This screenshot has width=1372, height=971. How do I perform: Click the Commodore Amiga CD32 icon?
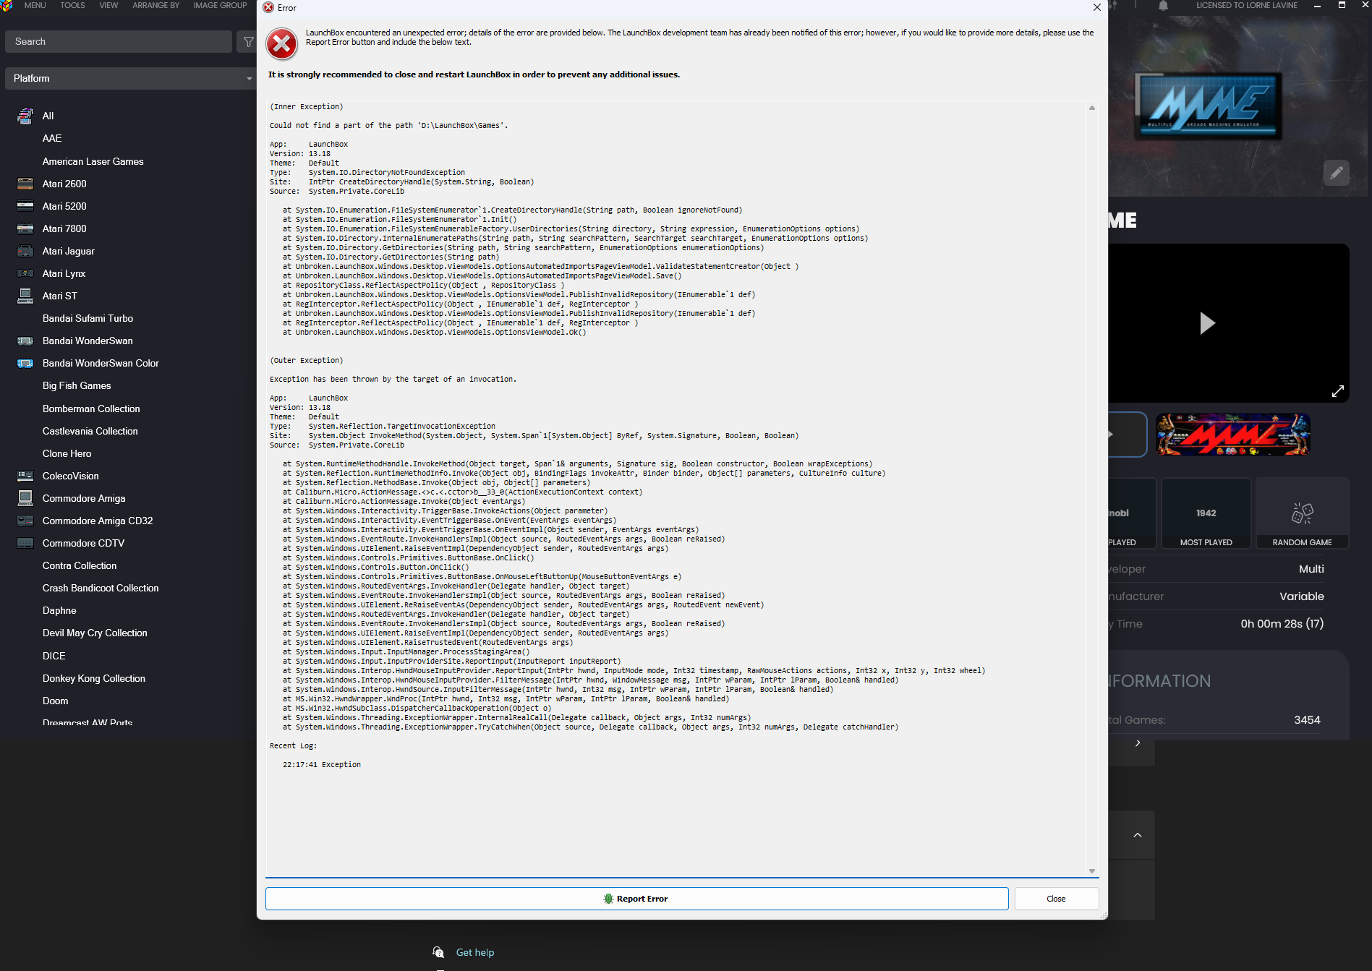[25, 521]
